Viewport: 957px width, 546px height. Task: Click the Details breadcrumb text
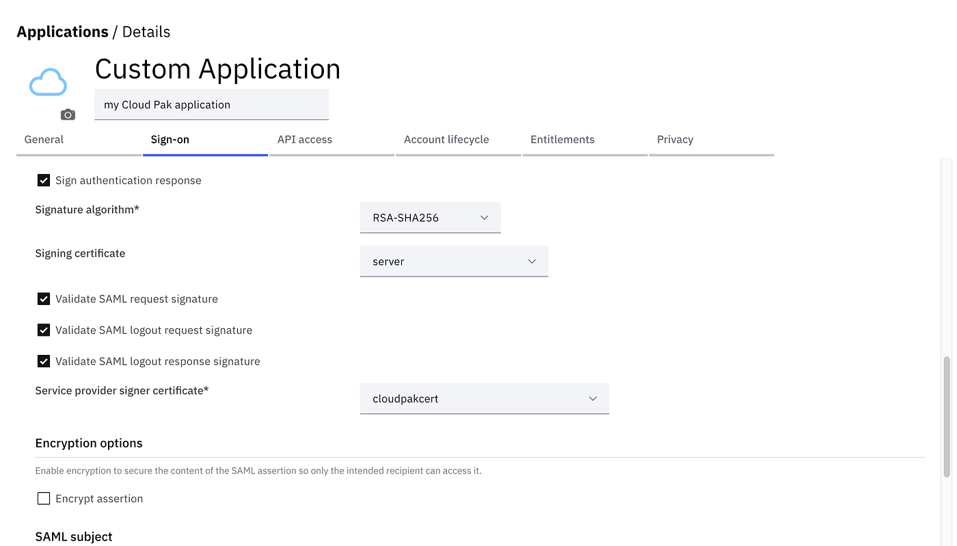(x=146, y=32)
